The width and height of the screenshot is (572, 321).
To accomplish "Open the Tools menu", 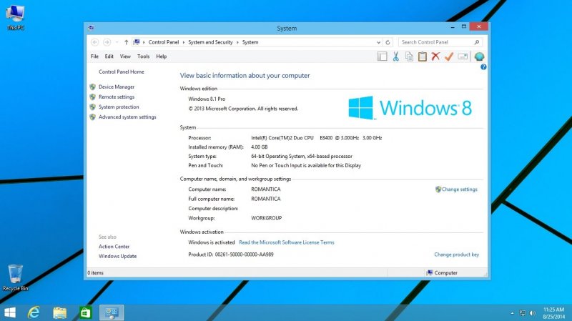I will coord(144,56).
